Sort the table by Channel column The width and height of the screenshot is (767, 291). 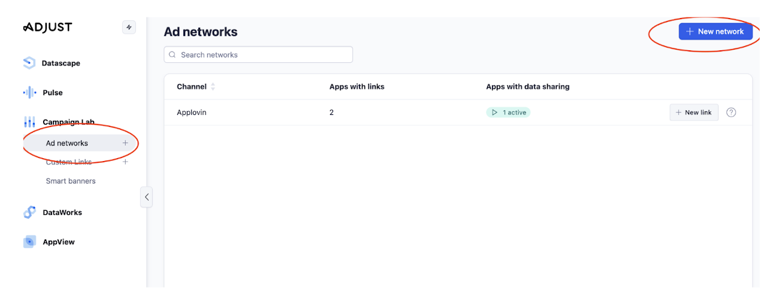click(x=213, y=87)
